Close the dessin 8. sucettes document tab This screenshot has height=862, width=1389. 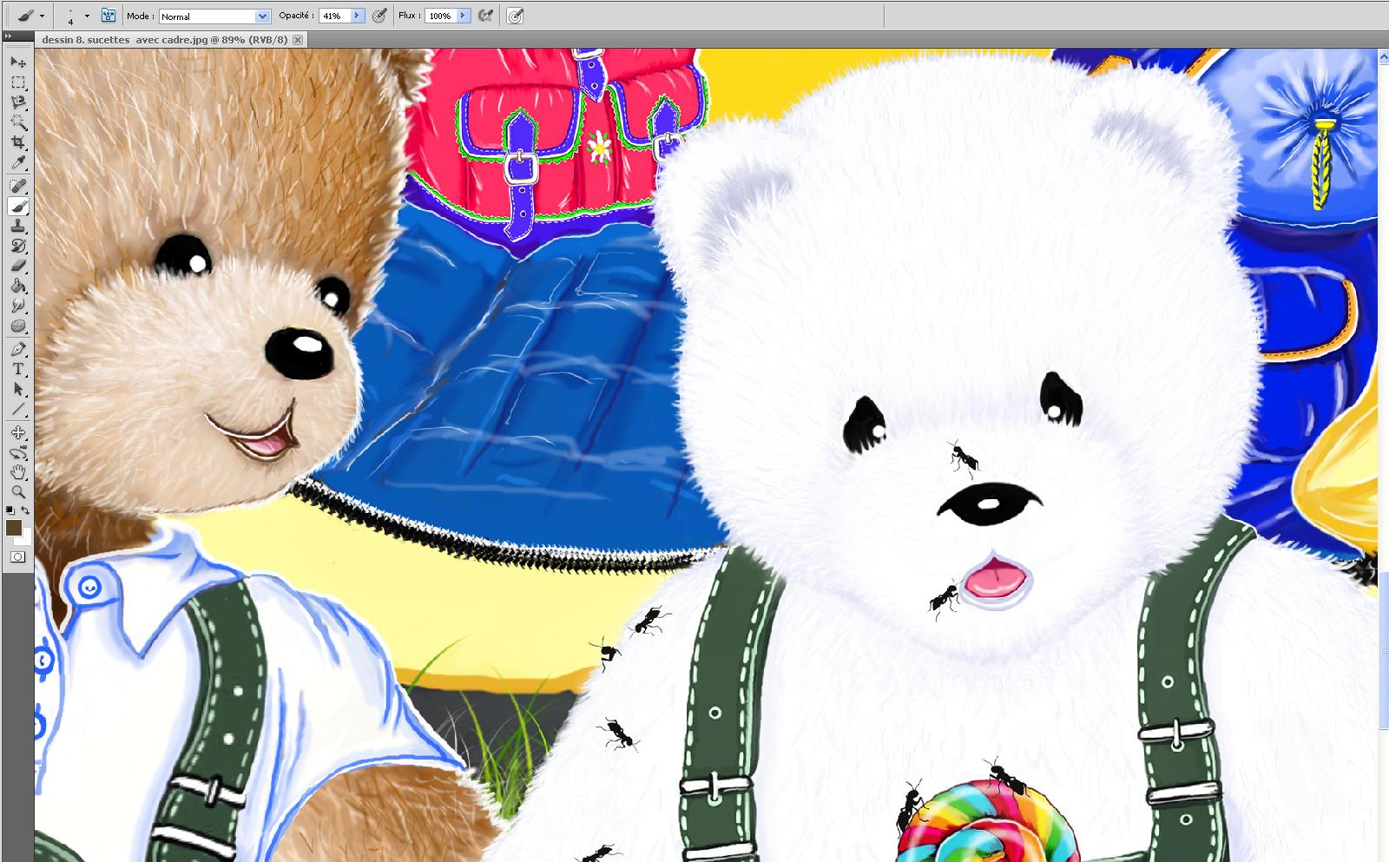tap(298, 40)
